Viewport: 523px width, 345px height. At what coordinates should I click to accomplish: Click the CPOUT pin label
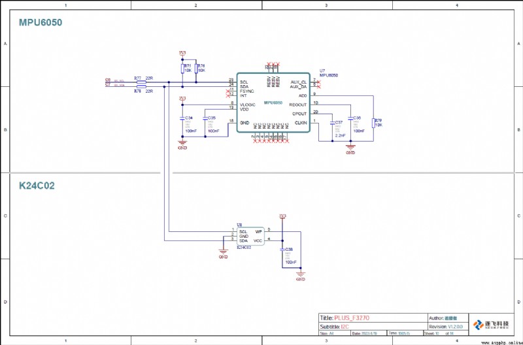point(299,114)
